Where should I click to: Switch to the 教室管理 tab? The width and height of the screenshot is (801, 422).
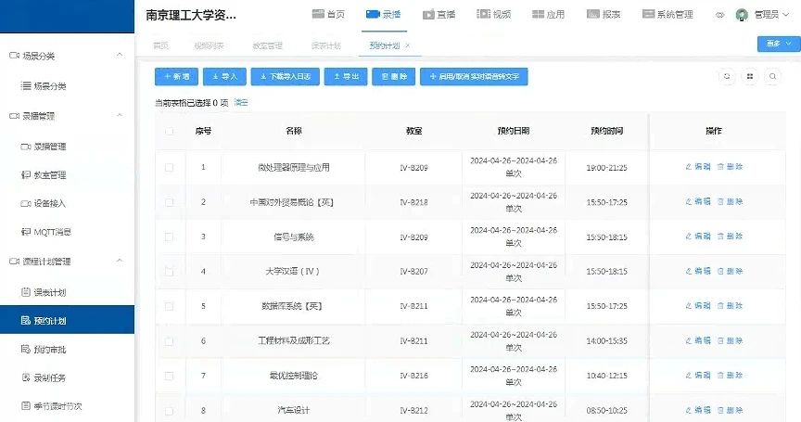pyautogui.click(x=267, y=45)
